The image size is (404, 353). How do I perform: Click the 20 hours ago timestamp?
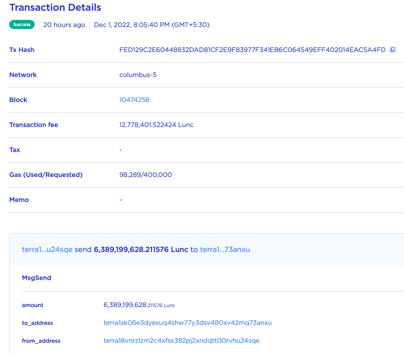[x=64, y=24]
